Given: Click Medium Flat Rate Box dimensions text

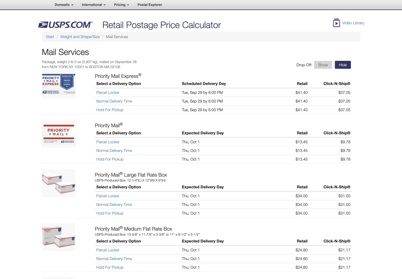Looking at the screenshot, I should [147, 235].
